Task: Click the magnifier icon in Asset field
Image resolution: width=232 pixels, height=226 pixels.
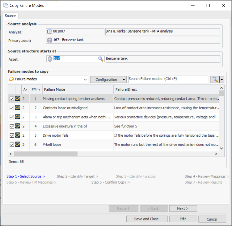Action: [x=101, y=59]
